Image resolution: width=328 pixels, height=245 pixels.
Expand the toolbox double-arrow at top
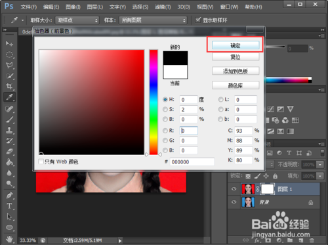pyautogui.click(x=5, y=30)
